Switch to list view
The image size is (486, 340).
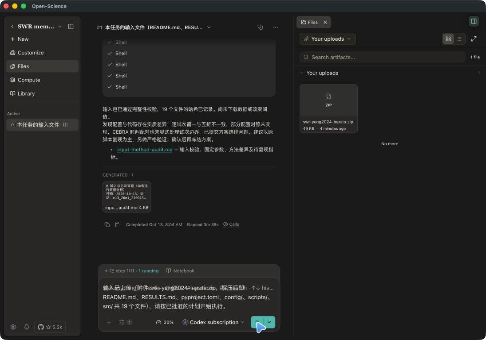click(x=459, y=39)
